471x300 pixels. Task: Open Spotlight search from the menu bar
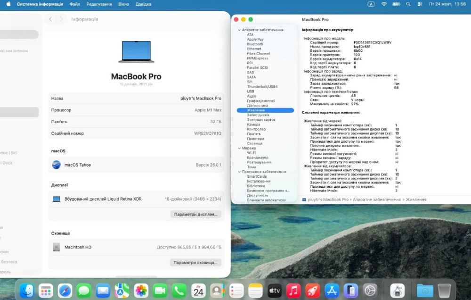coord(408,4)
